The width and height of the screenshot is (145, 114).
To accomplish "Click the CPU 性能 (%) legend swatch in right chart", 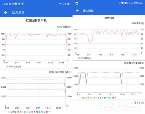I will pyautogui.click(x=79, y=58).
